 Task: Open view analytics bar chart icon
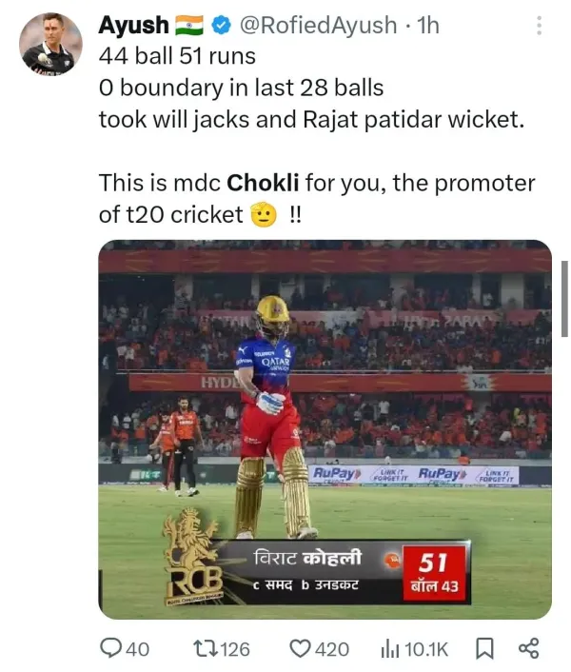[x=390, y=649]
